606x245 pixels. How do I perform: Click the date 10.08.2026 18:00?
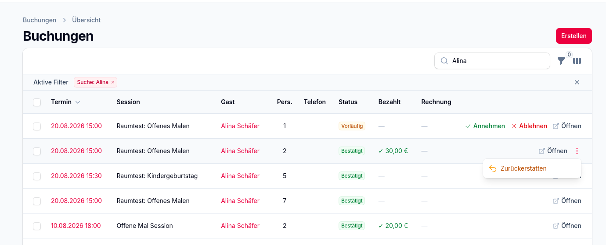76,226
